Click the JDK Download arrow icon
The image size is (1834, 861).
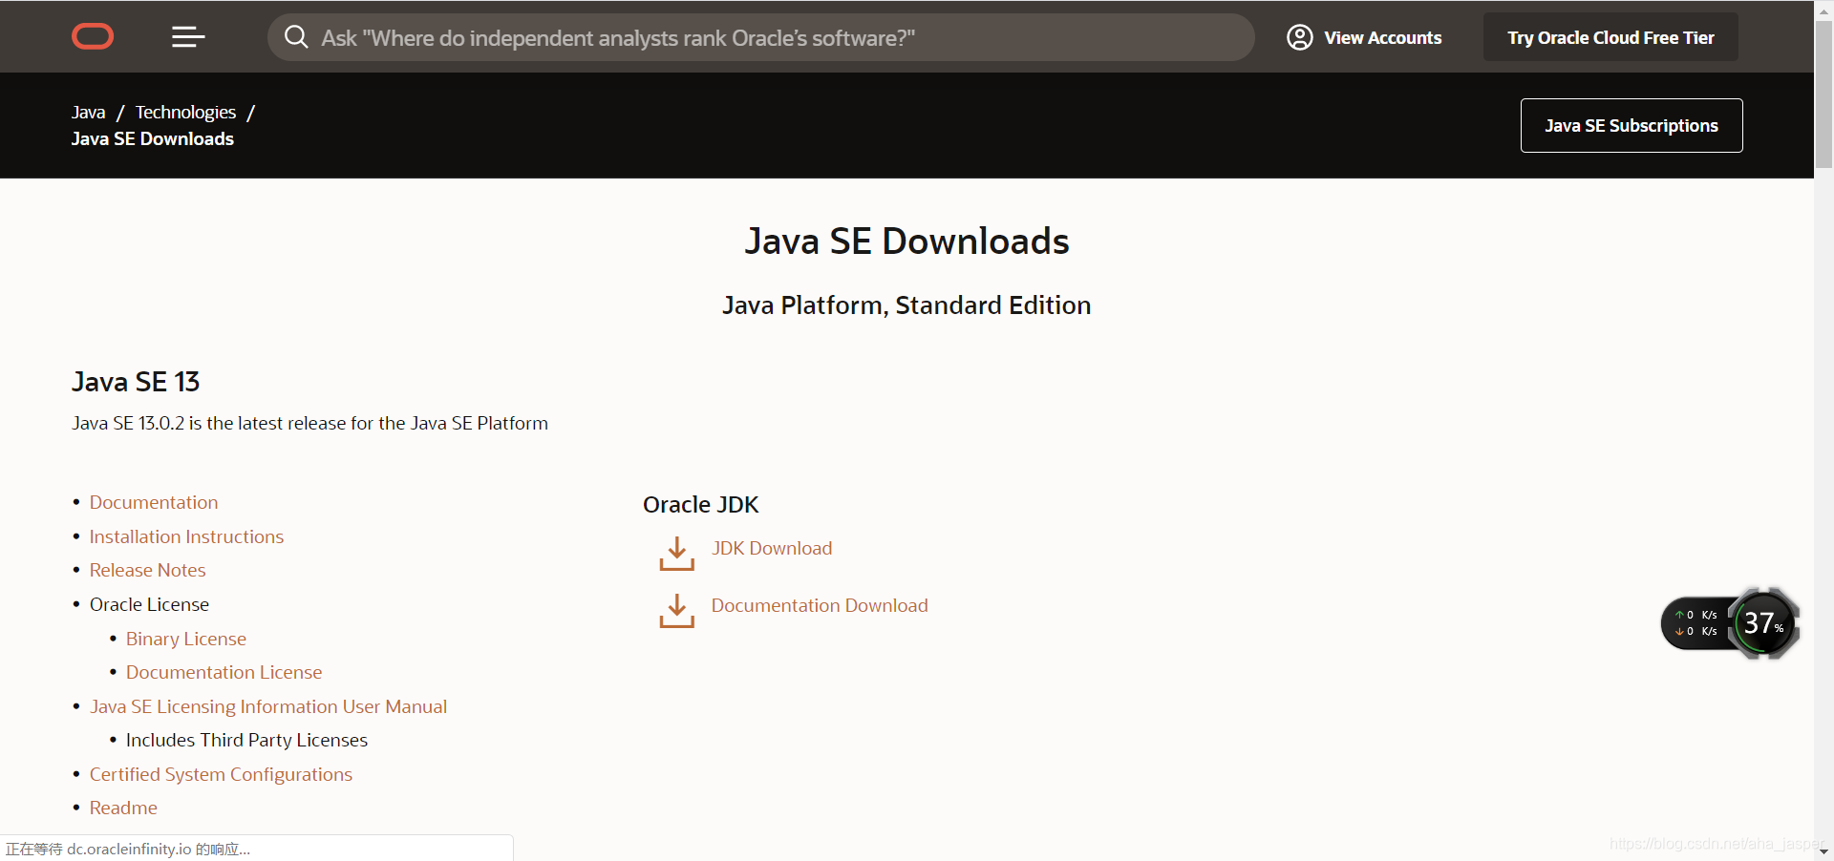(x=676, y=554)
